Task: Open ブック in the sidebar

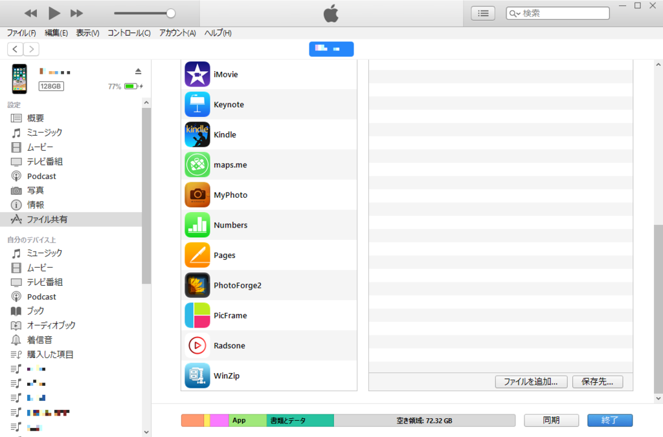Action: pyautogui.click(x=71, y=311)
